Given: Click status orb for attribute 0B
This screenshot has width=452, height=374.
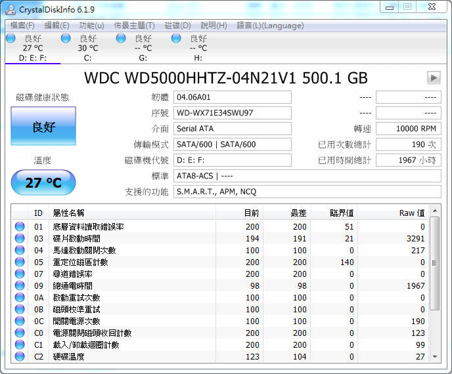Looking at the screenshot, I should point(20,309).
